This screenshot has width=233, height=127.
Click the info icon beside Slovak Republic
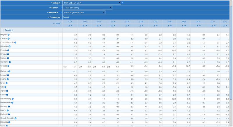coord(16,118)
